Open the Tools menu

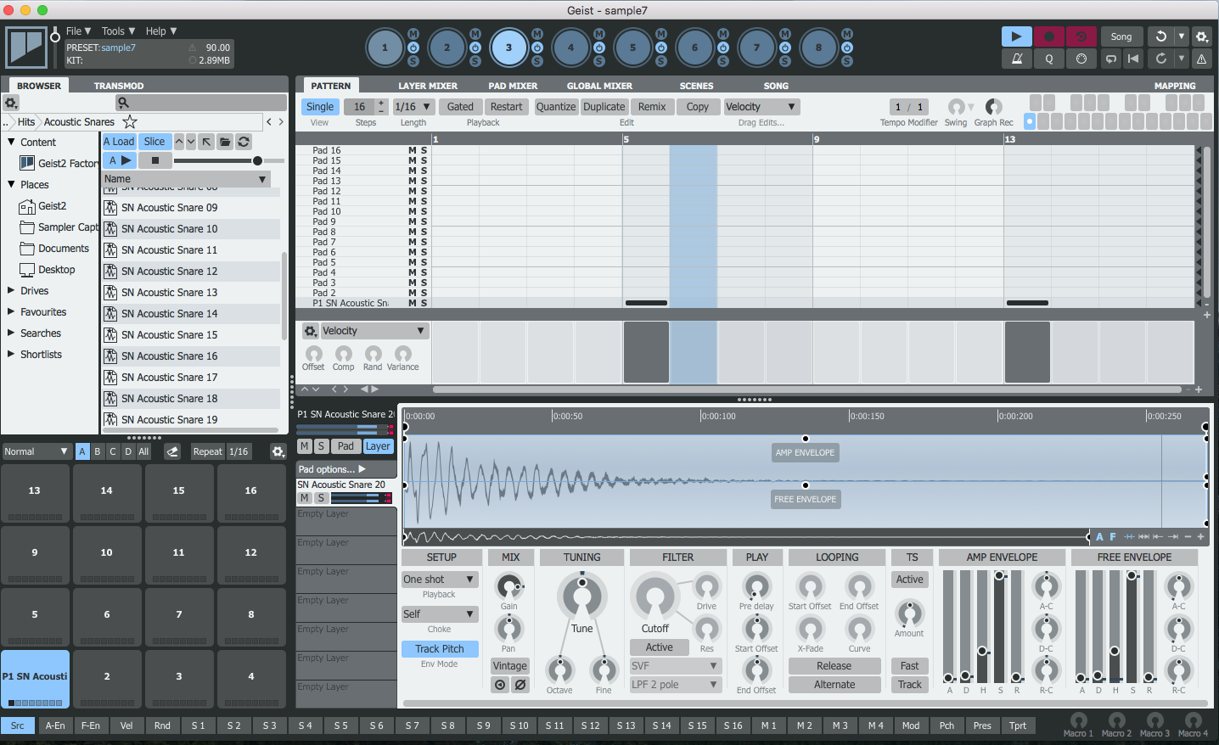coord(119,31)
